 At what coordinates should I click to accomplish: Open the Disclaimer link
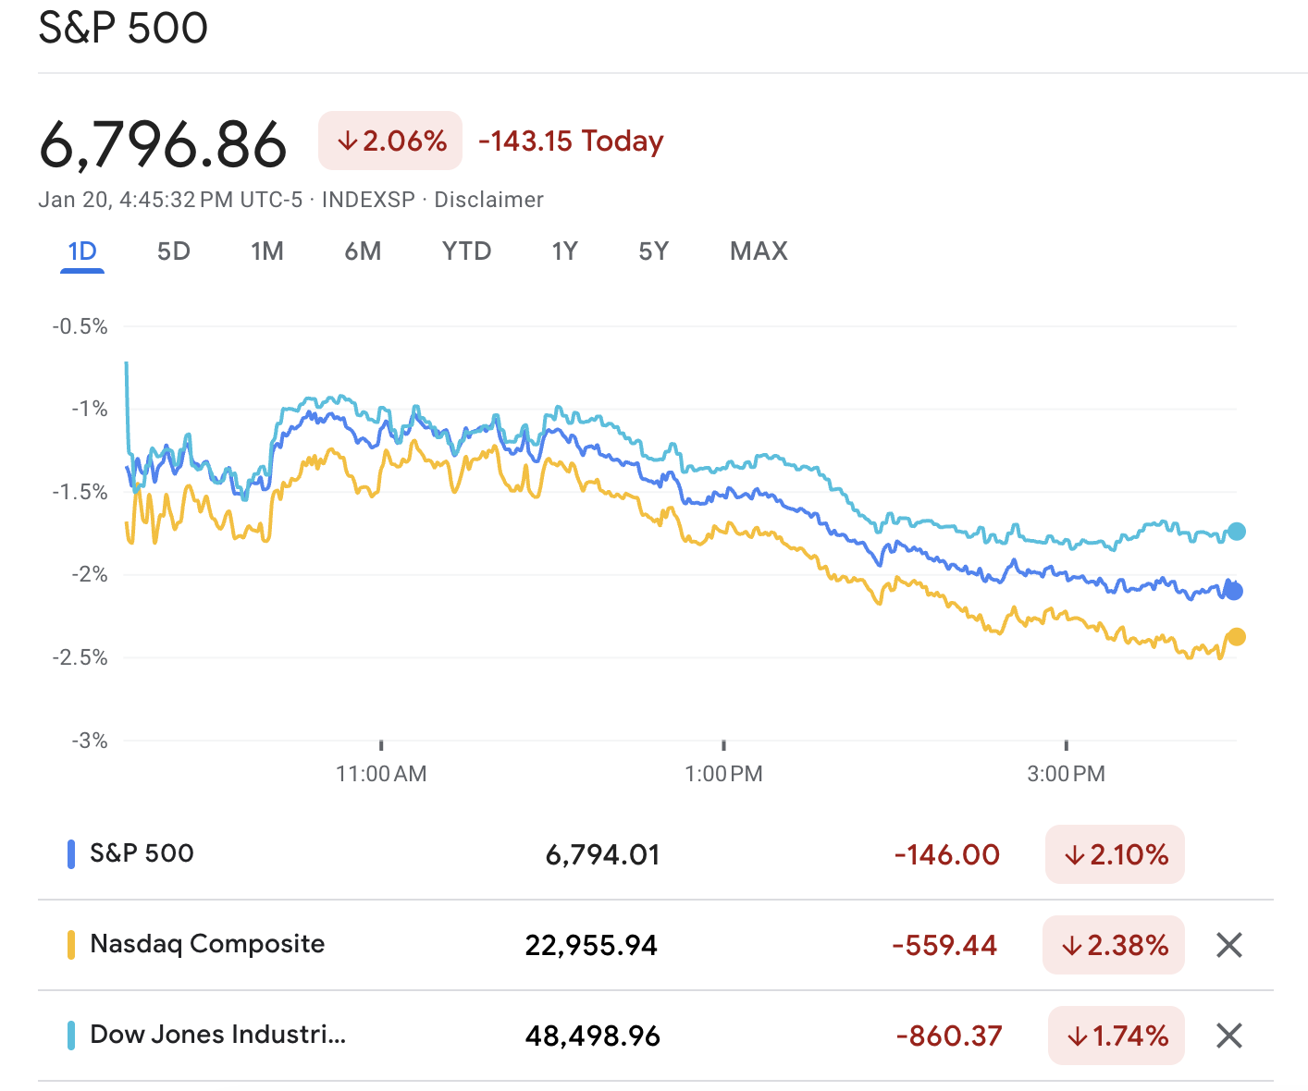489,199
